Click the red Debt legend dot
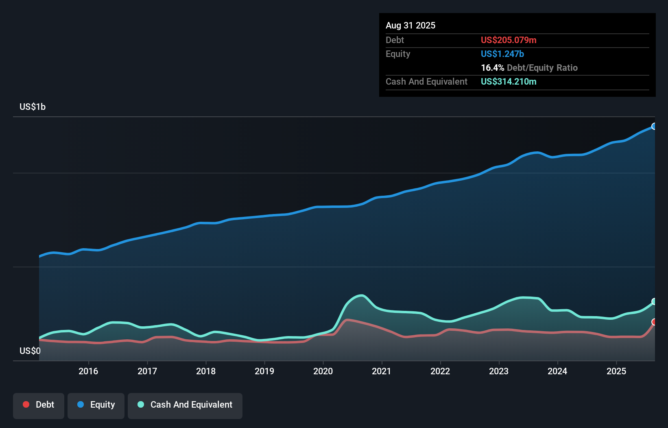Image resolution: width=668 pixels, height=428 pixels. (26, 404)
